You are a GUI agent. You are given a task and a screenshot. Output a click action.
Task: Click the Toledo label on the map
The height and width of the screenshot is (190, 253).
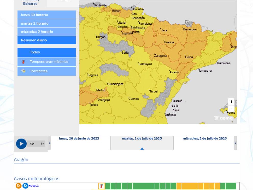point(94,105)
